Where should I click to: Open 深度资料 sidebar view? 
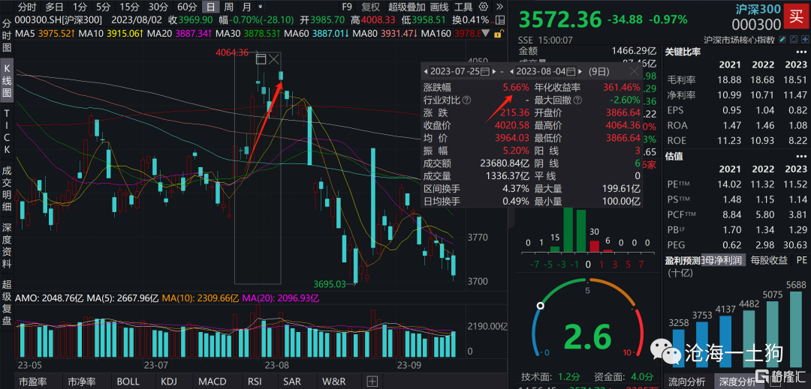click(x=8, y=246)
